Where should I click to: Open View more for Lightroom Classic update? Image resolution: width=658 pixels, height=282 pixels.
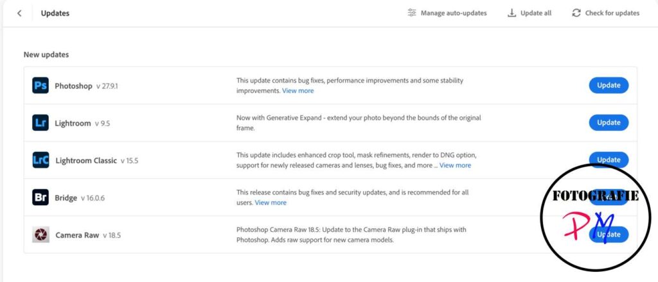click(x=456, y=165)
